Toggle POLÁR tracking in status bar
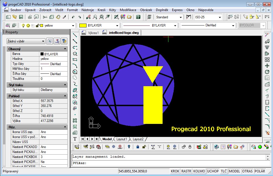The height and width of the screenshot is (176, 273). click(x=259, y=171)
